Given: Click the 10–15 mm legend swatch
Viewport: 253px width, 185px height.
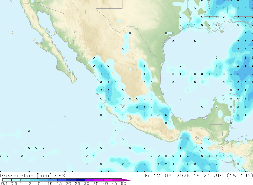Looking at the screenshot, I should click(53, 180).
